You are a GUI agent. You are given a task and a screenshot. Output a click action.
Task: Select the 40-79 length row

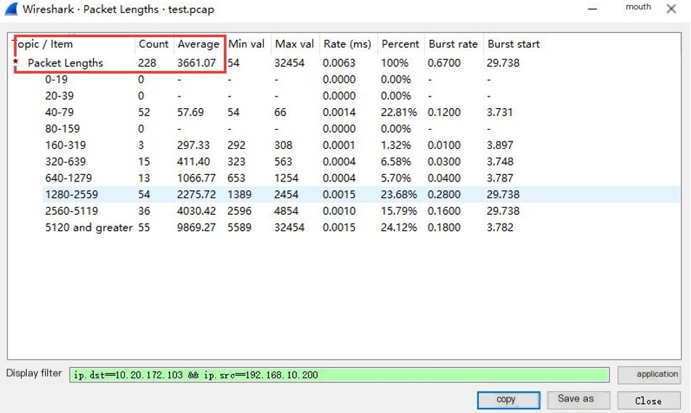tap(346, 113)
